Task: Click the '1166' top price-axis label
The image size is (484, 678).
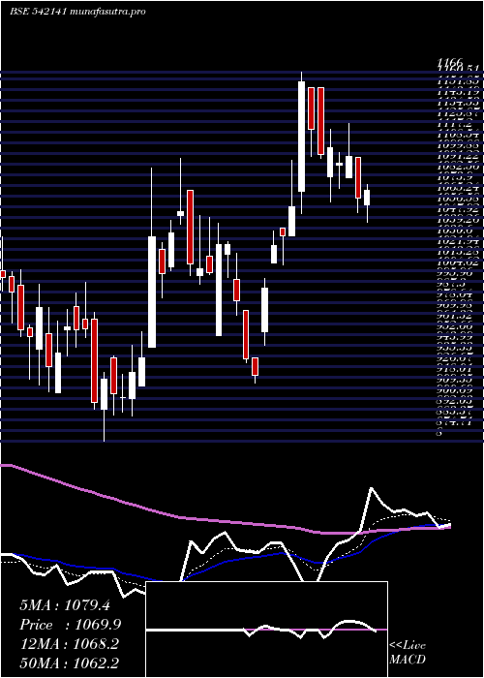Action: (449, 62)
